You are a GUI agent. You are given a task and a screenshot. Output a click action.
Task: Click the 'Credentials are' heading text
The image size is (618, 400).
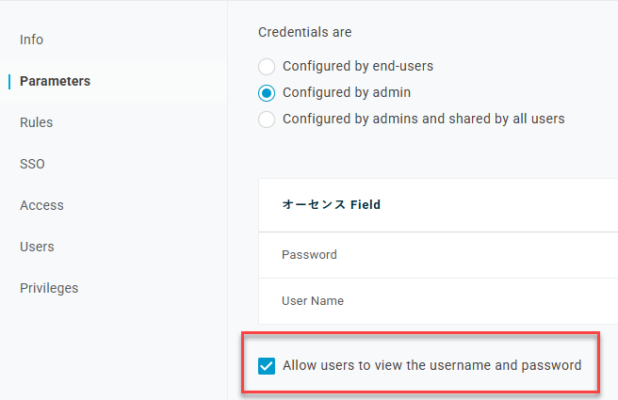coord(304,32)
